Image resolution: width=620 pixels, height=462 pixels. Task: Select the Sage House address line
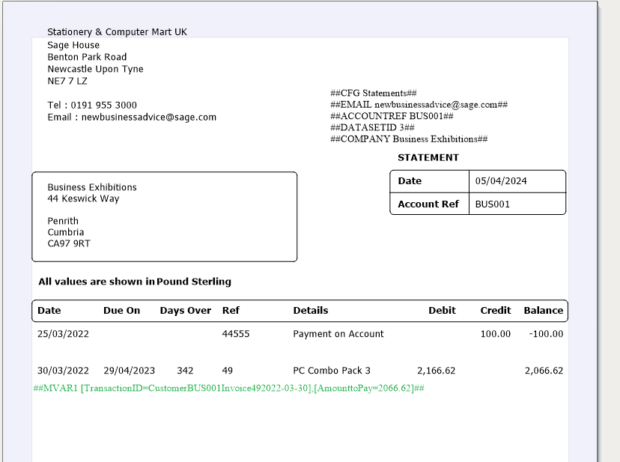[73, 45]
